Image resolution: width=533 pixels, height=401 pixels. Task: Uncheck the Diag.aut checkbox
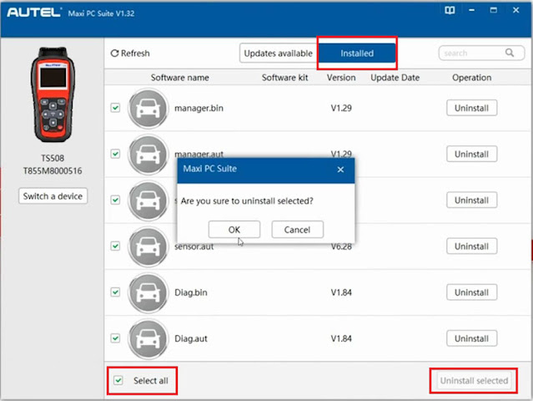click(x=116, y=338)
